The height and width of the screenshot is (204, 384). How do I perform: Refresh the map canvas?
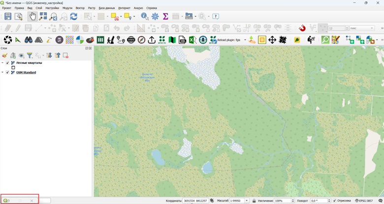(x=74, y=16)
